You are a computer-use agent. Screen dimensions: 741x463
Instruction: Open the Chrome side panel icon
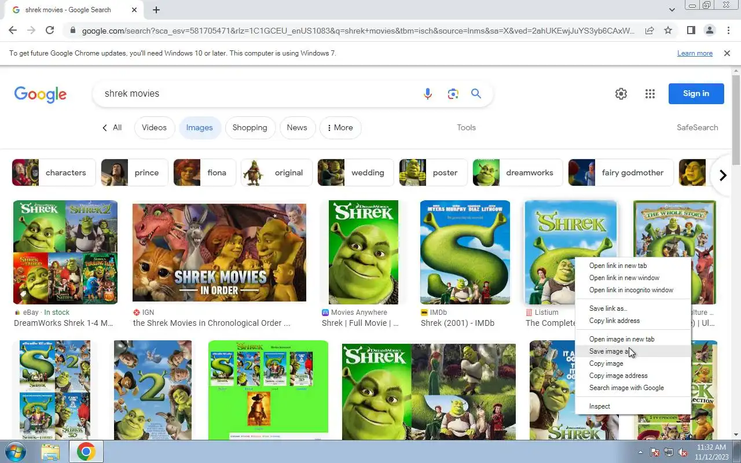point(691,30)
